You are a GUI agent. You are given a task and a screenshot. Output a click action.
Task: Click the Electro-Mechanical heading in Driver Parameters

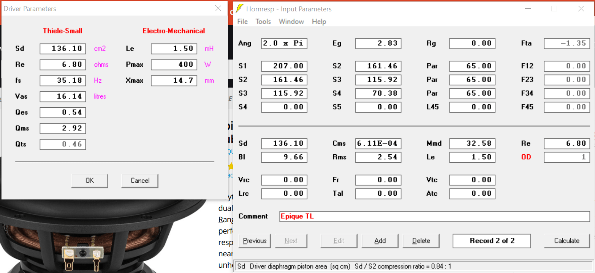[x=174, y=31]
